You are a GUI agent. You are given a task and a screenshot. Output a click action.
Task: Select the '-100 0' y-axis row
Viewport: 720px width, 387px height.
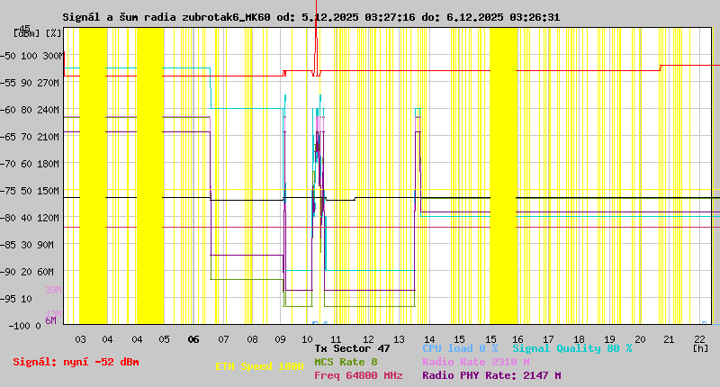coord(25,326)
